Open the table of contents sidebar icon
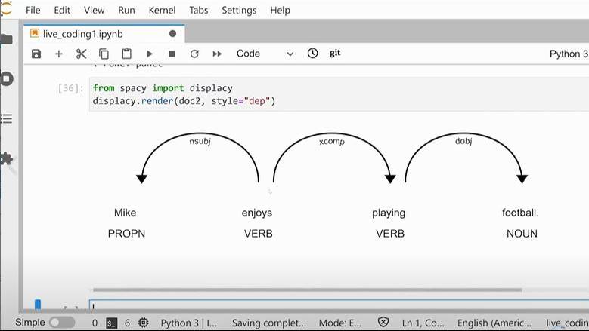 [6, 118]
